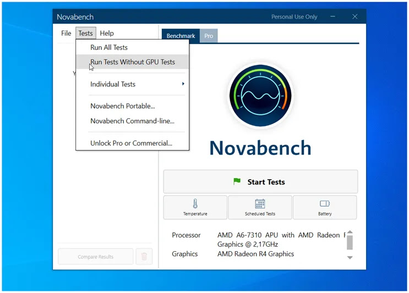The width and height of the screenshot is (409, 293).
Task: Click the Novabench gauge logo
Action: point(260,96)
